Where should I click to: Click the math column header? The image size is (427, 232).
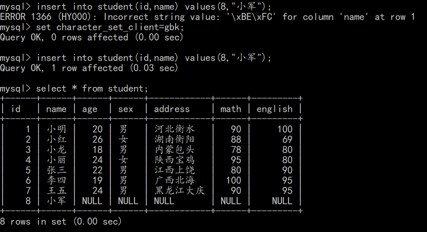point(231,109)
